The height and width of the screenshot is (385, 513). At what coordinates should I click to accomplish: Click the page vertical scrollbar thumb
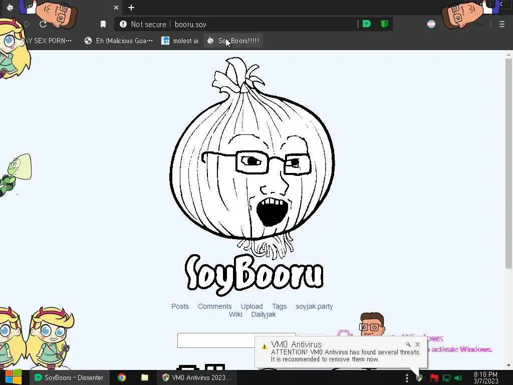pos(508,164)
